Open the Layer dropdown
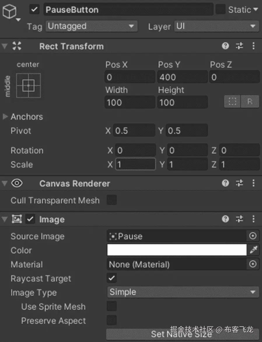The height and width of the screenshot is (342, 262). tap(216, 26)
